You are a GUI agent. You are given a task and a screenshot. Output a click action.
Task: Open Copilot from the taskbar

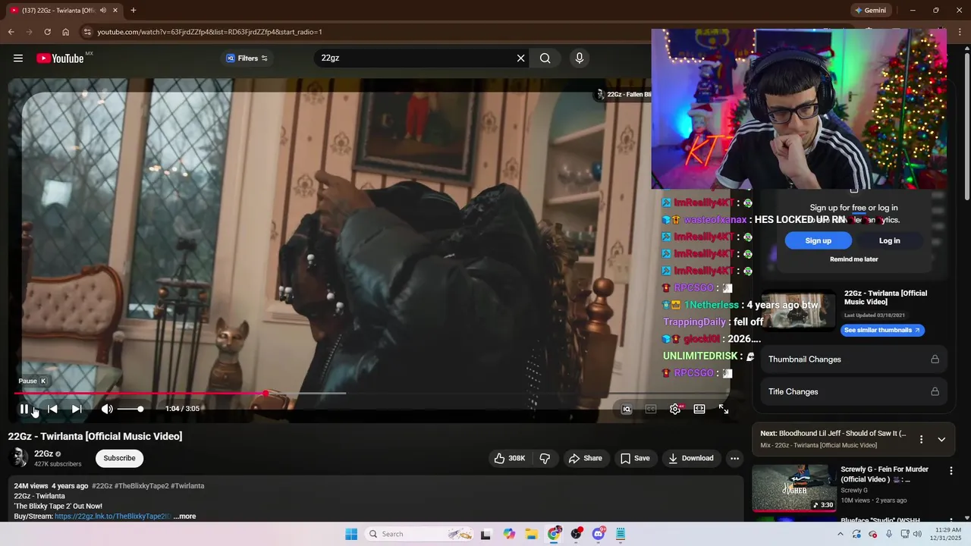pyautogui.click(x=509, y=534)
